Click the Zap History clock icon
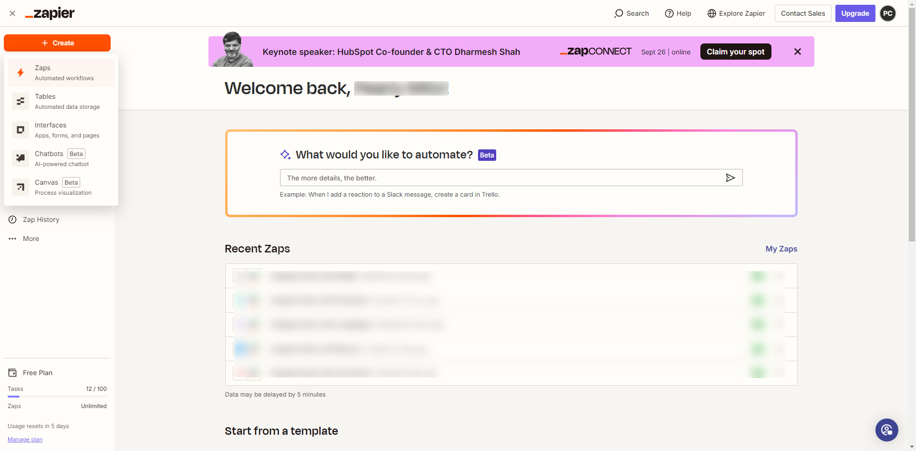Screen dimensions: 916x451 [12, 220]
